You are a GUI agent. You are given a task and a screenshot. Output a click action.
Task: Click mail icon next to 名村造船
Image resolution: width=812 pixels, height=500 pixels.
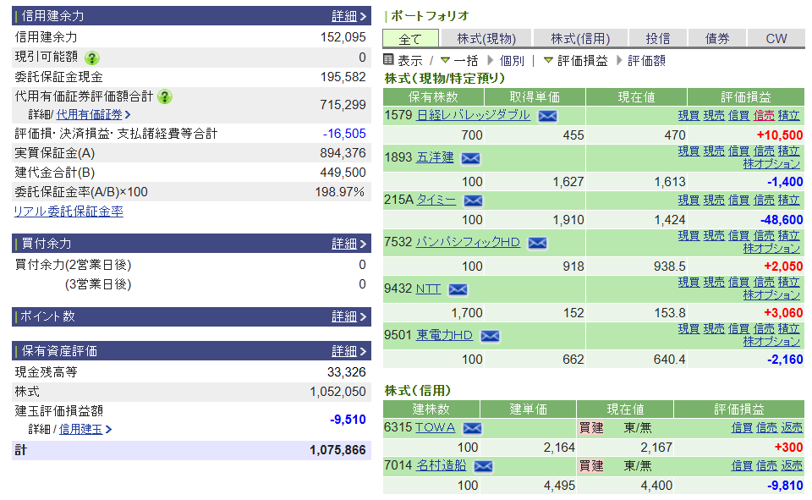[x=483, y=466]
